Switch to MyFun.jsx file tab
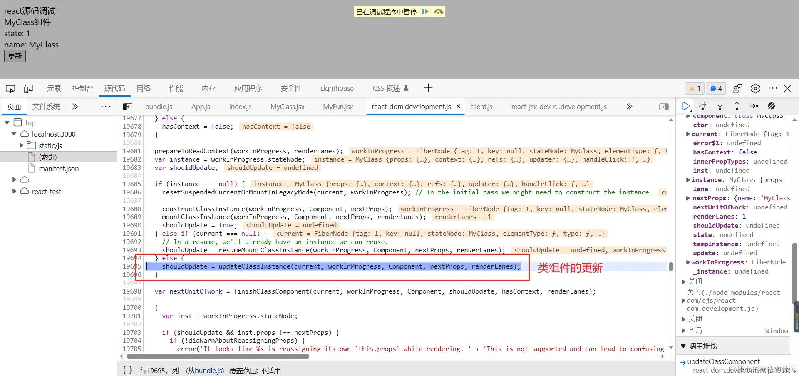The image size is (799, 376). (x=338, y=107)
